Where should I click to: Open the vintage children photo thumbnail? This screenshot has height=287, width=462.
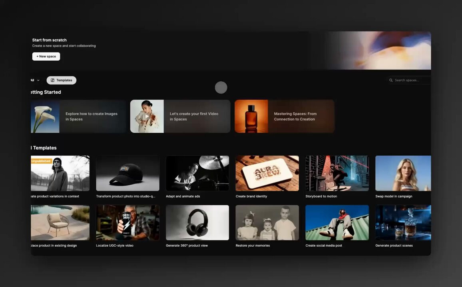point(267,223)
